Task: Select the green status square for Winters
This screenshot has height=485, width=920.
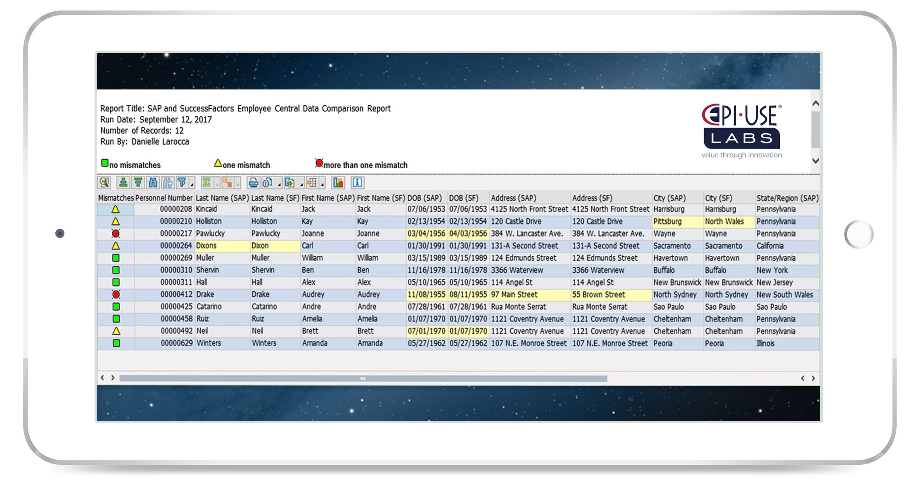Action: pos(116,343)
